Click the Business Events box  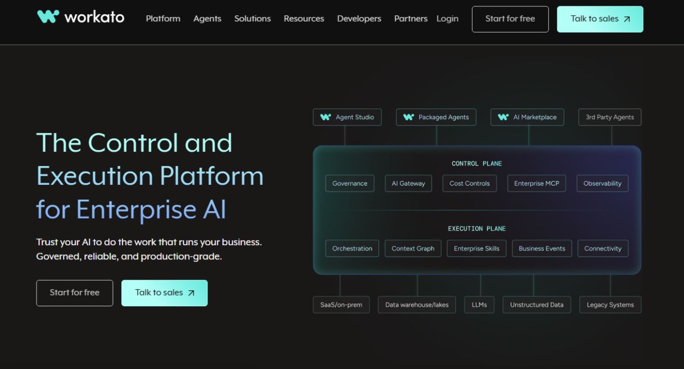(542, 249)
